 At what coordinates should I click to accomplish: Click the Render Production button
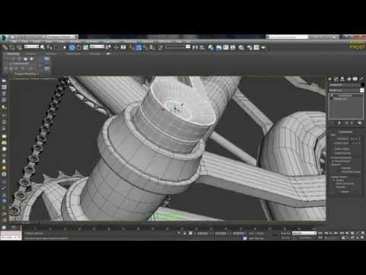pyautogui.click(x=263, y=47)
